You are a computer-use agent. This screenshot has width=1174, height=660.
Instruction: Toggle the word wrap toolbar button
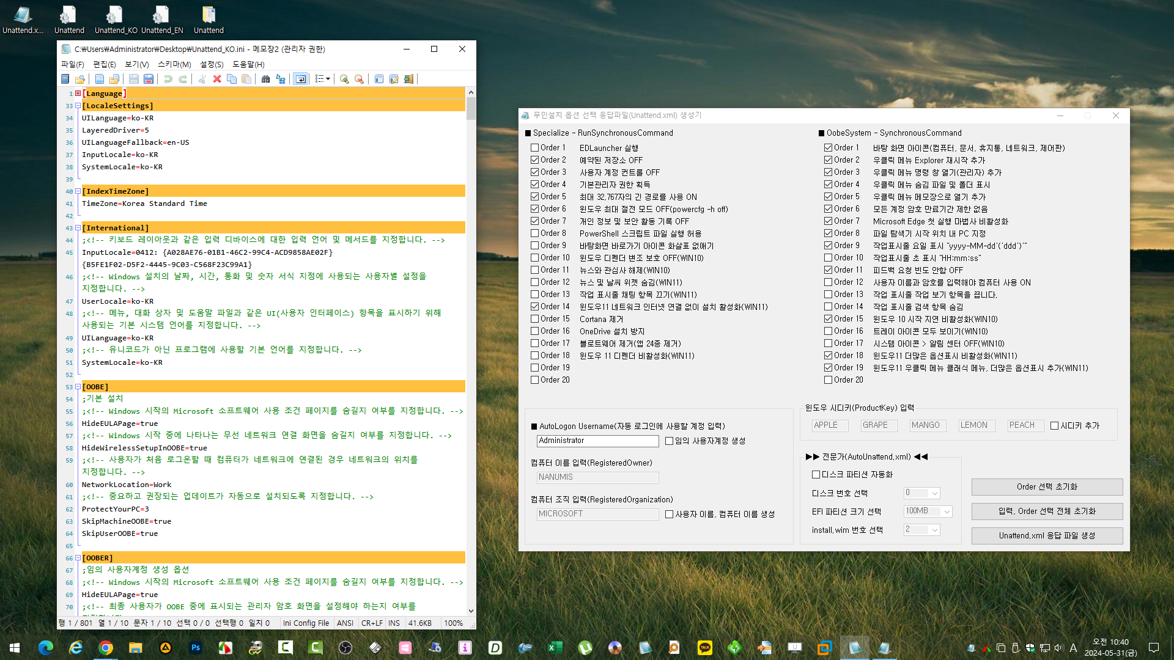click(x=300, y=79)
